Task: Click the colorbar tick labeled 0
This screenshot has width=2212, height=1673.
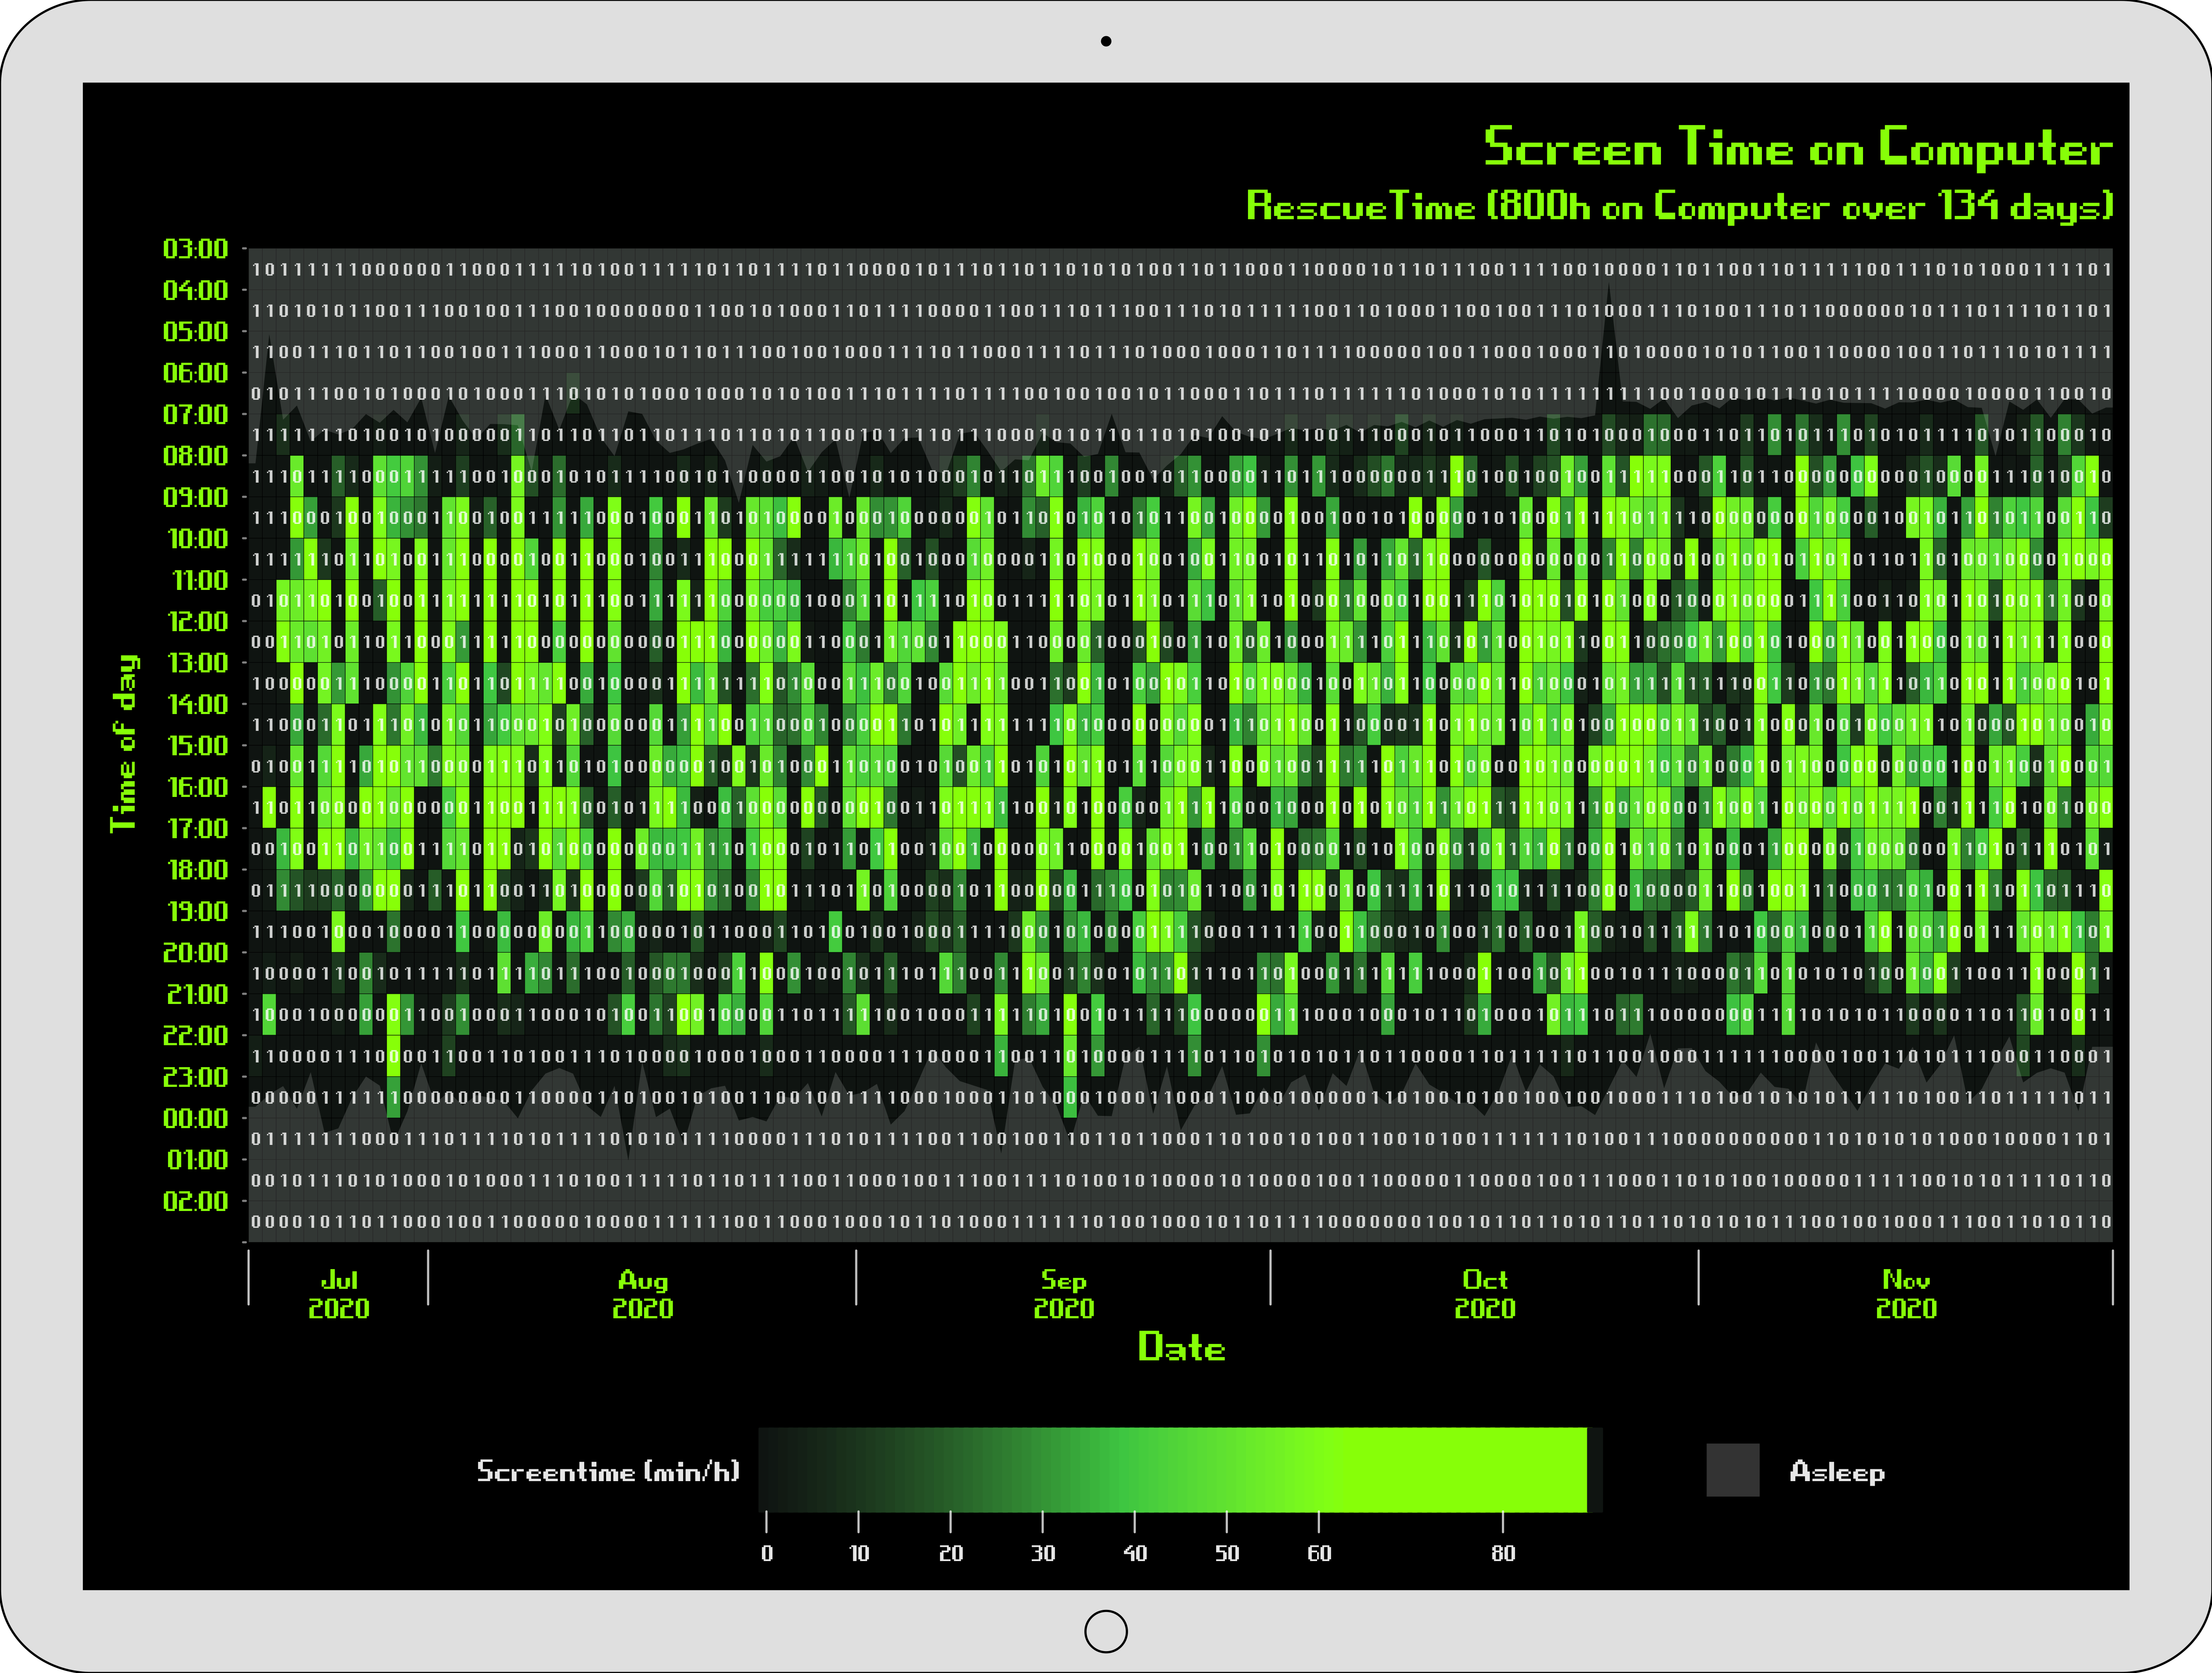Action: click(x=766, y=1553)
